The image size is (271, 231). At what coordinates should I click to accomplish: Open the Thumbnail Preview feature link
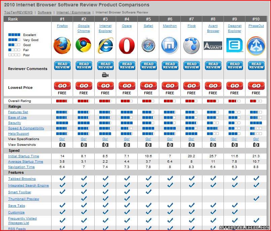24,199
